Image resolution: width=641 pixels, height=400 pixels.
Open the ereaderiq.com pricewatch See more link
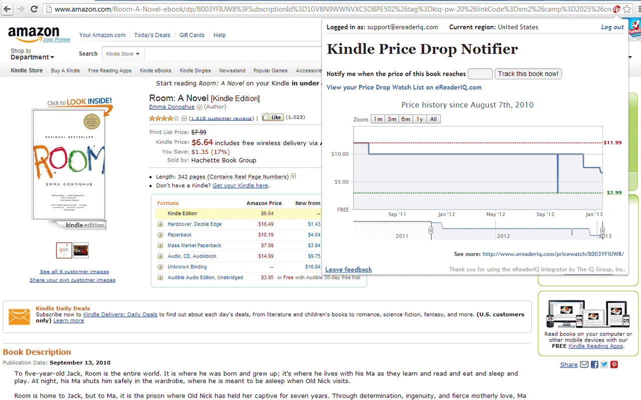coord(553,254)
